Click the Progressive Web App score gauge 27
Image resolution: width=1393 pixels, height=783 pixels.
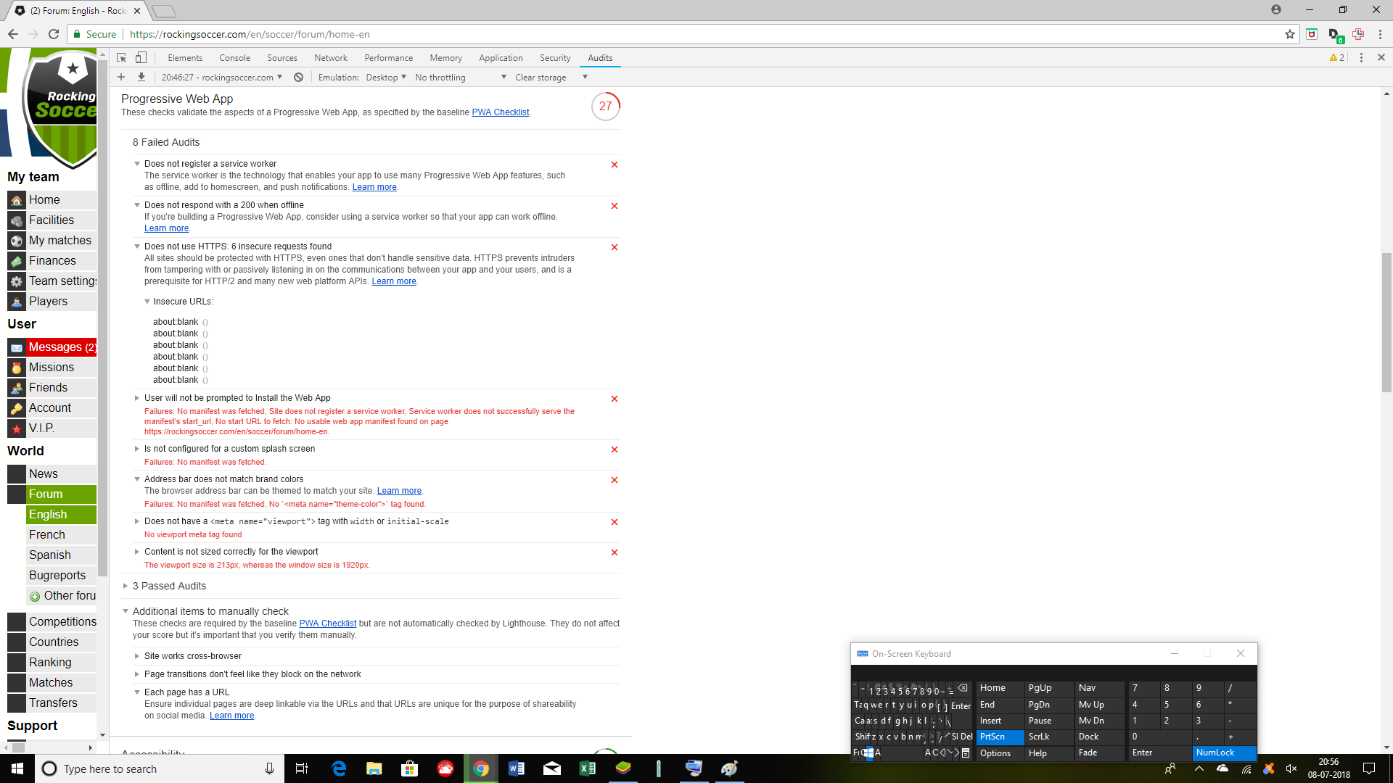pyautogui.click(x=606, y=106)
